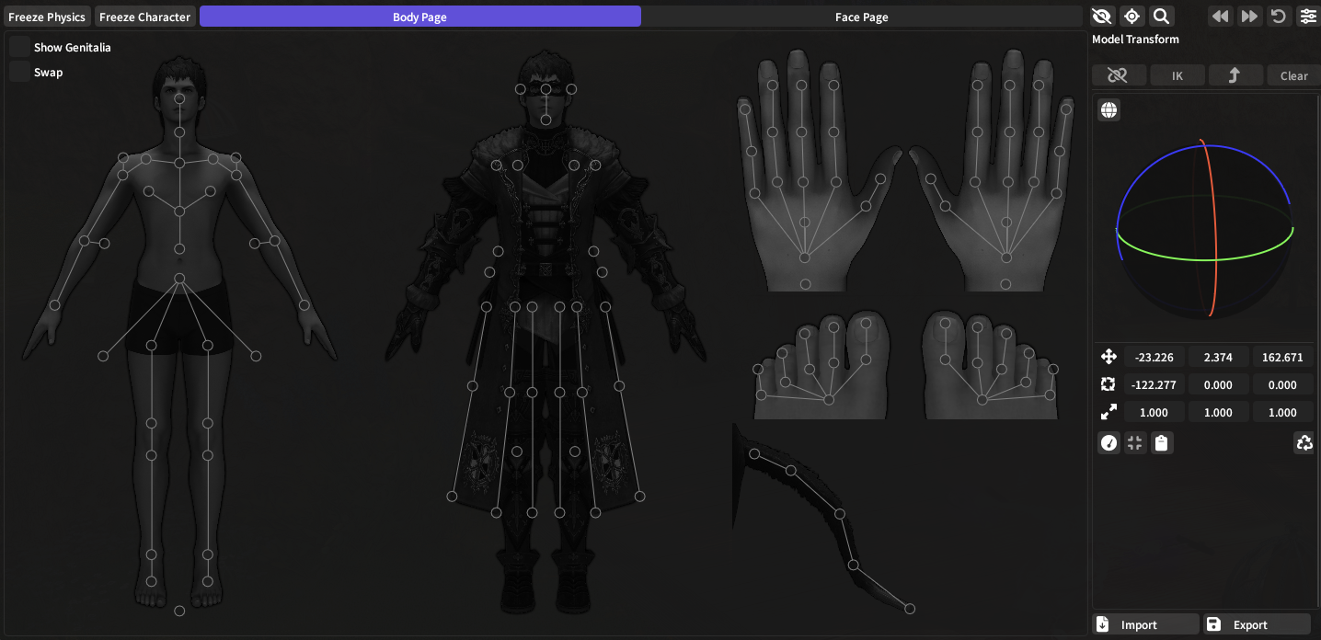Click the Export button
This screenshot has width=1321, height=640.
pos(1257,624)
